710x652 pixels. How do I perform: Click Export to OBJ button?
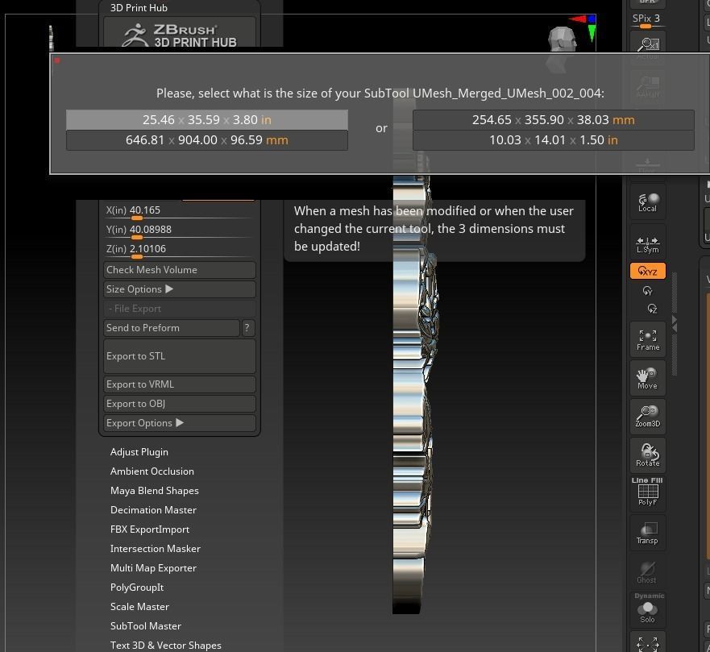click(x=179, y=404)
